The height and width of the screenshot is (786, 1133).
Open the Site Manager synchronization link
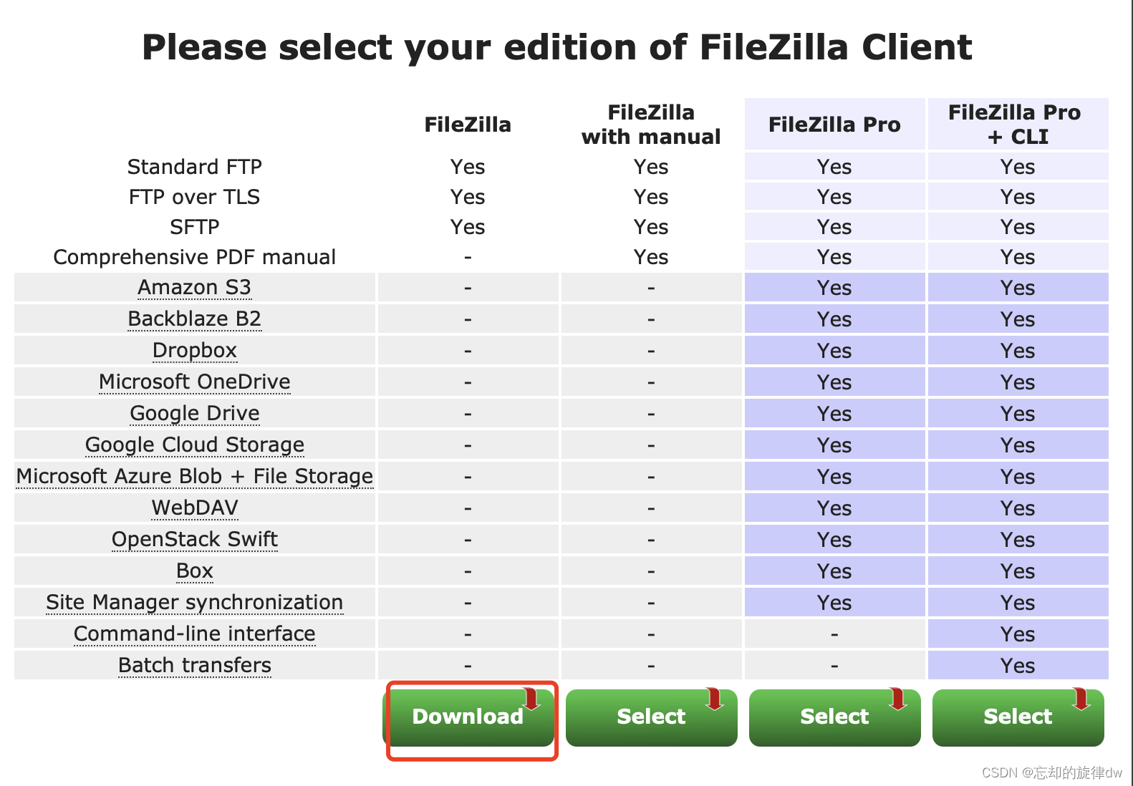tap(194, 603)
